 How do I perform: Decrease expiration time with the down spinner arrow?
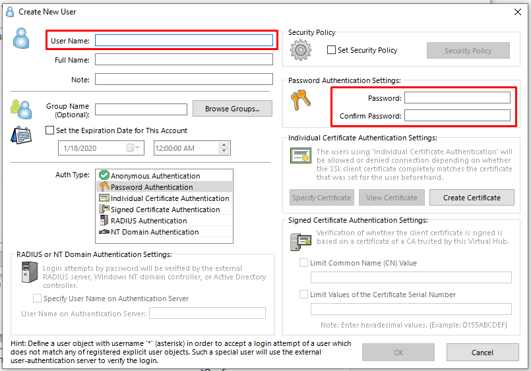[224, 151]
